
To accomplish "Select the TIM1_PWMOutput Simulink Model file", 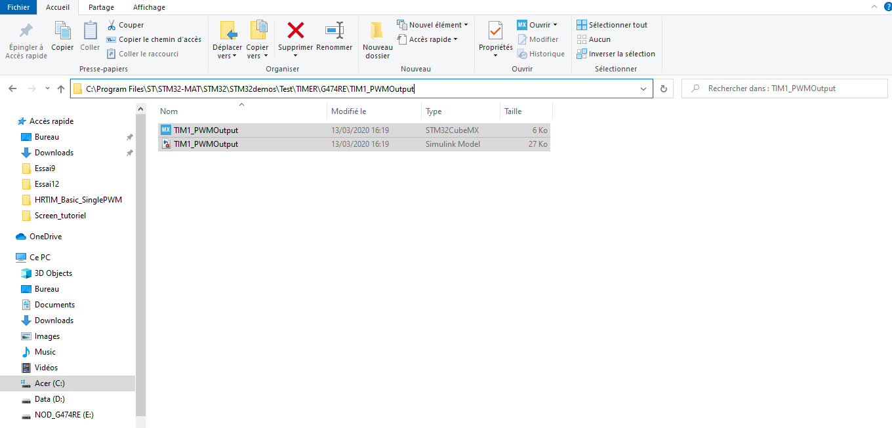I will [354, 144].
